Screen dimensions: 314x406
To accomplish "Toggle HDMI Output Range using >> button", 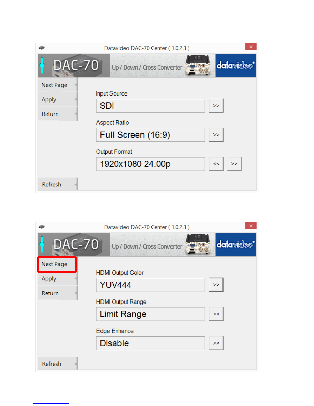I will [216, 314].
